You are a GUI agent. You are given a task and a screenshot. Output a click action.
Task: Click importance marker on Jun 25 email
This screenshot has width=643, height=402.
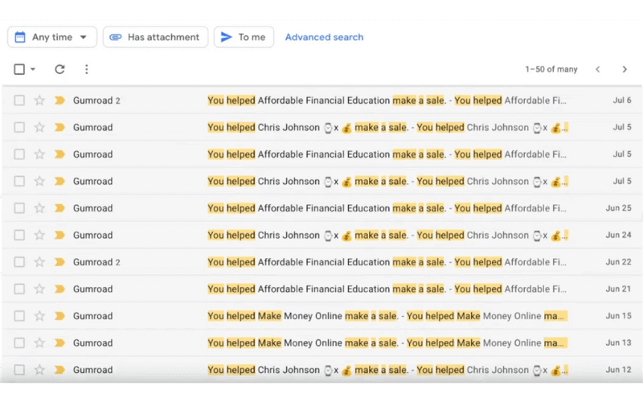pyautogui.click(x=59, y=208)
